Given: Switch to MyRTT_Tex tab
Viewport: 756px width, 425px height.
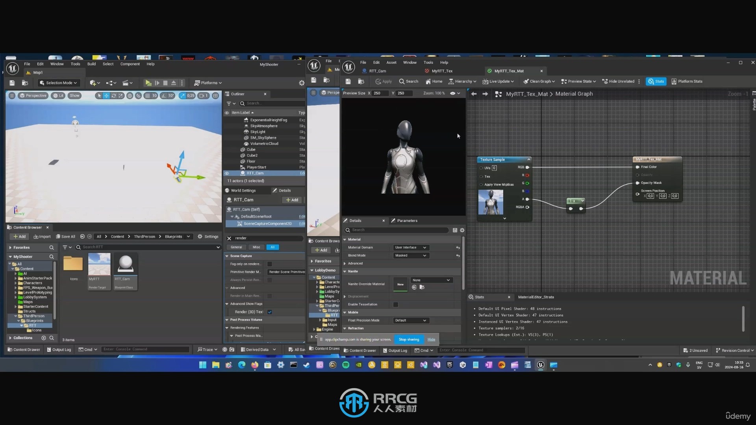Looking at the screenshot, I should pos(442,71).
